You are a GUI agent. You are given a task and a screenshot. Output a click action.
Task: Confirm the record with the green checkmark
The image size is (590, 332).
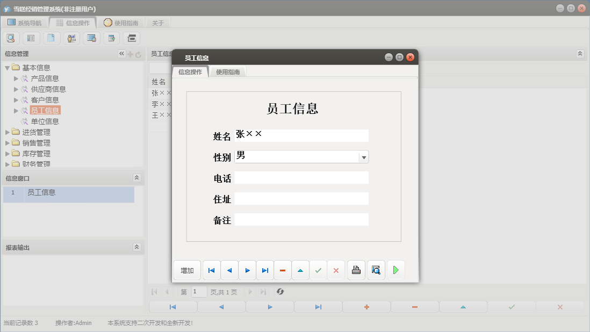[318, 270]
